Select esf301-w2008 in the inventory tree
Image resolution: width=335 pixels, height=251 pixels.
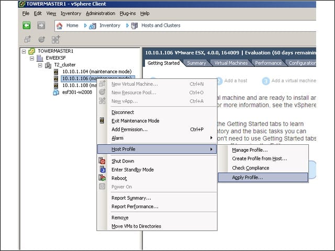pos(77,92)
